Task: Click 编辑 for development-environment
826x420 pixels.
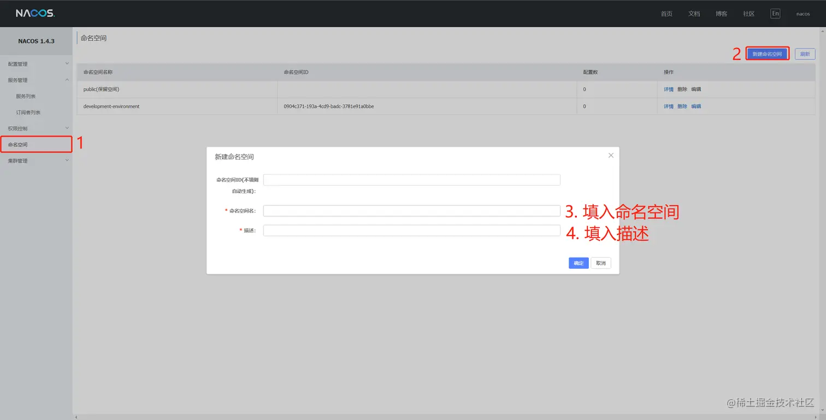Action: [x=696, y=107]
